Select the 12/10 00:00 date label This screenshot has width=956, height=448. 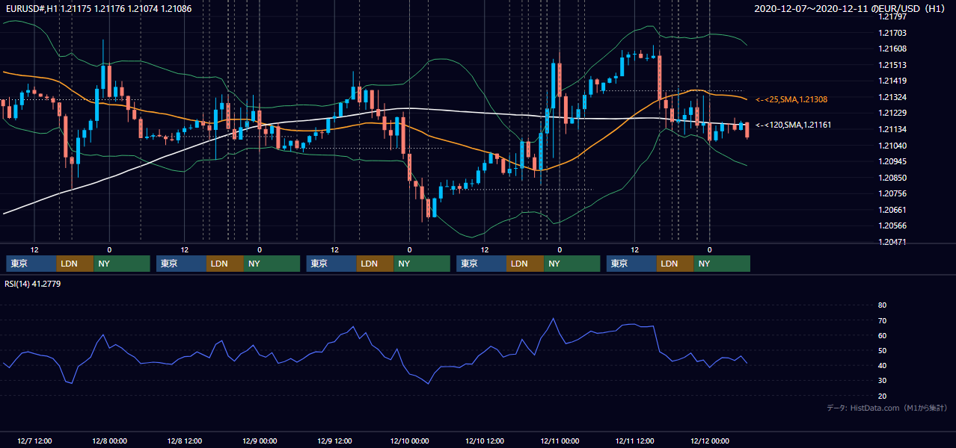click(x=409, y=441)
